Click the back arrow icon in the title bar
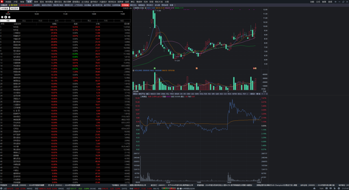Viewport: 349px width, 190px height. [x=336, y=2]
